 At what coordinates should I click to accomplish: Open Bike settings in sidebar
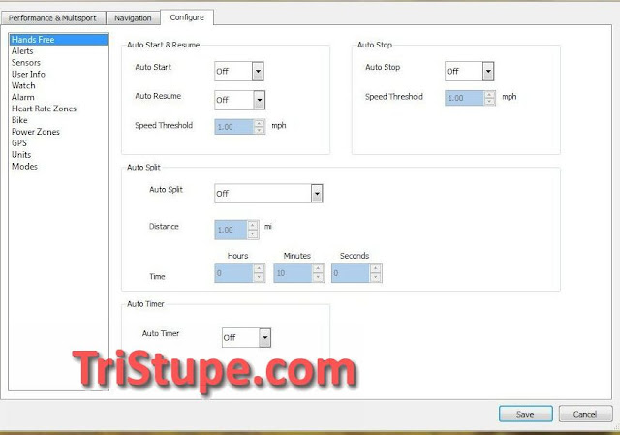[58, 120]
